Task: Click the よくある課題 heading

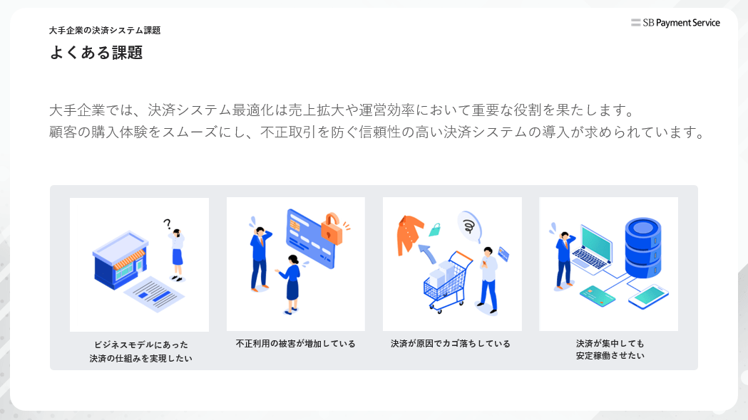Action: (x=96, y=53)
